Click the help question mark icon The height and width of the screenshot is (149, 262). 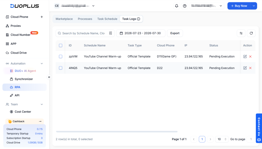(185, 6)
